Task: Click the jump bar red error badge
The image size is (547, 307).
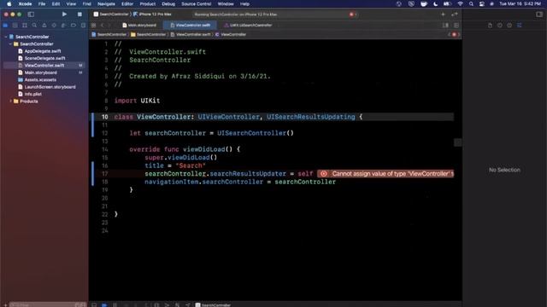Action: pos(454,34)
